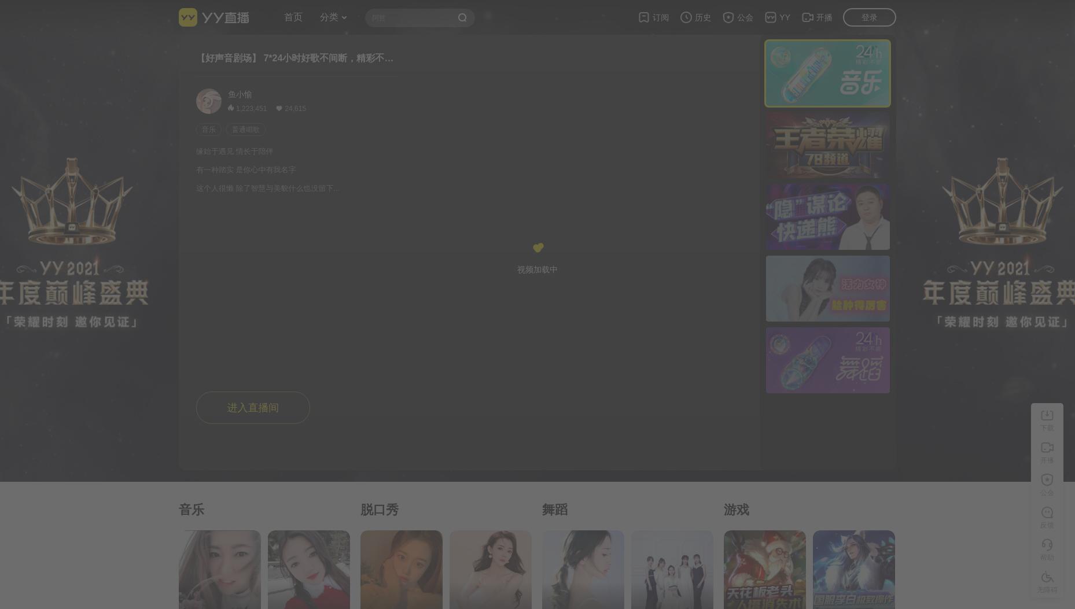Open 国服李白极致操作 game card
Viewport: 1075px width, 609px height.
(x=854, y=570)
